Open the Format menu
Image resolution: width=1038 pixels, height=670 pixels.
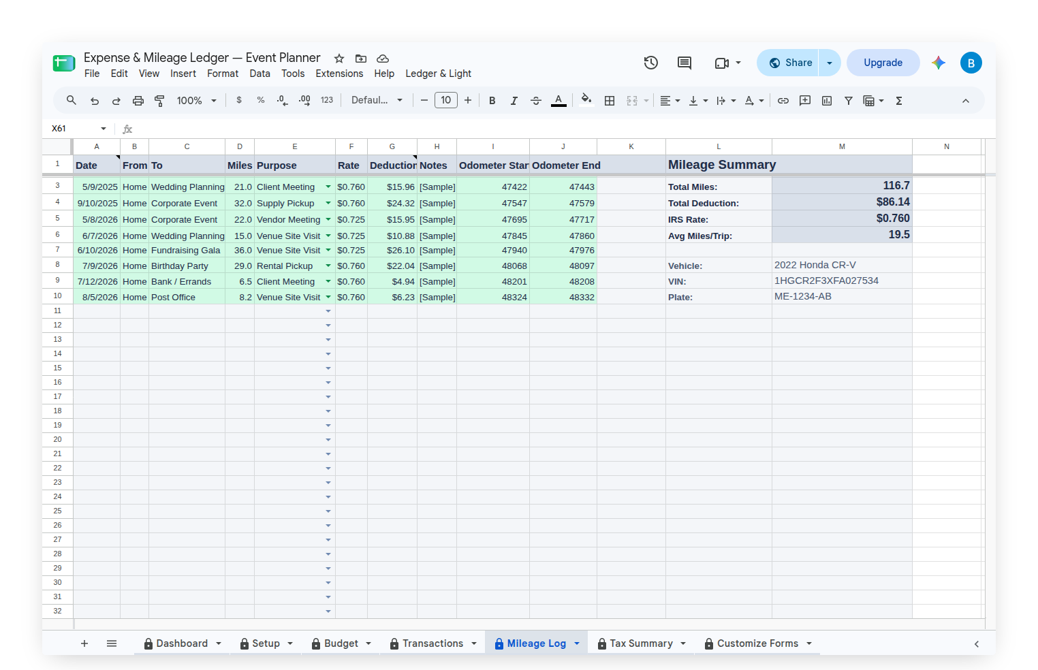[x=223, y=74]
